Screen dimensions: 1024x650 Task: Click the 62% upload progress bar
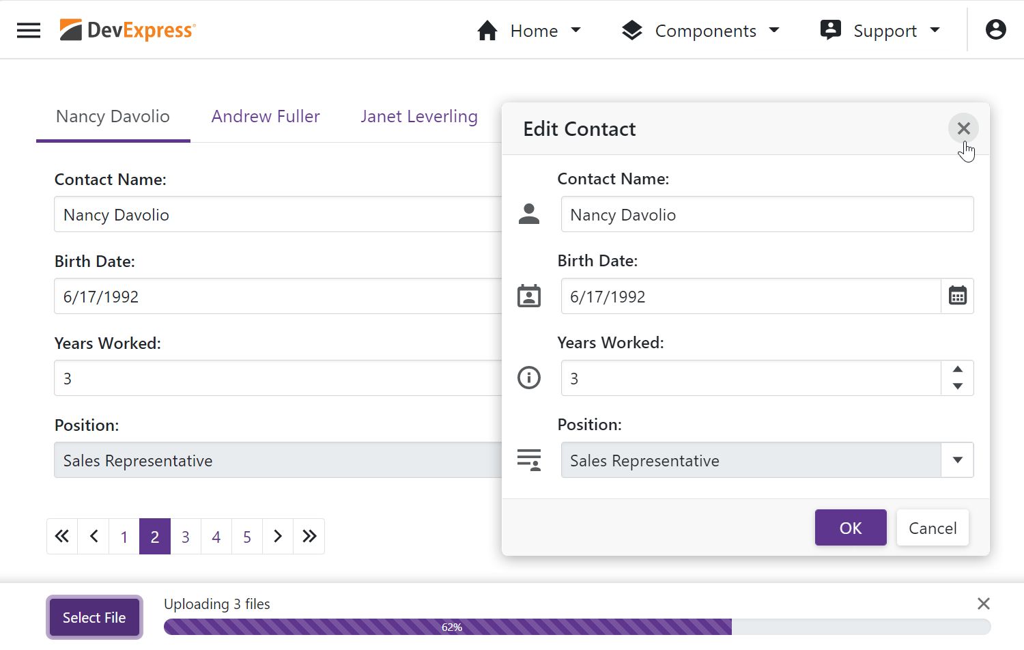[577, 627]
